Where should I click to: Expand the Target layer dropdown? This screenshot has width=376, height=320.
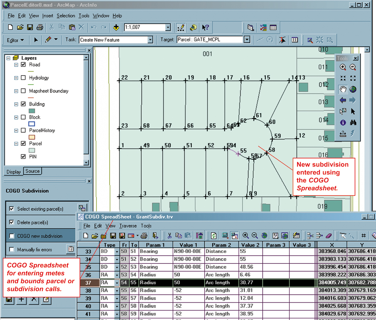pyautogui.click(x=247, y=40)
